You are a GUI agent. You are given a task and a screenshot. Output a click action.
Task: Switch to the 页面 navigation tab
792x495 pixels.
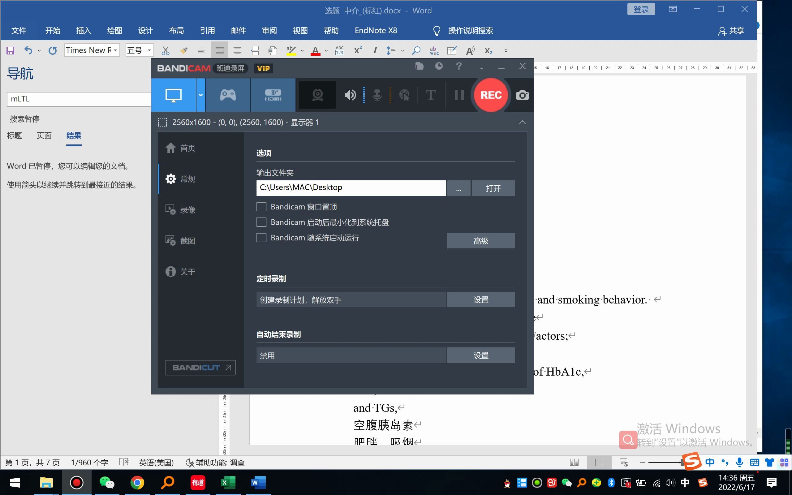(x=44, y=136)
